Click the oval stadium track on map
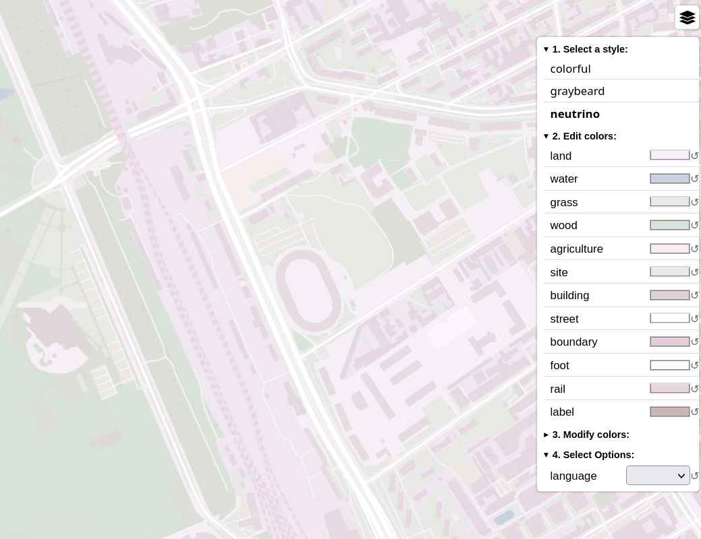Image resolution: width=701 pixels, height=539 pixels. pyautogui.click(x=309, y=291)
